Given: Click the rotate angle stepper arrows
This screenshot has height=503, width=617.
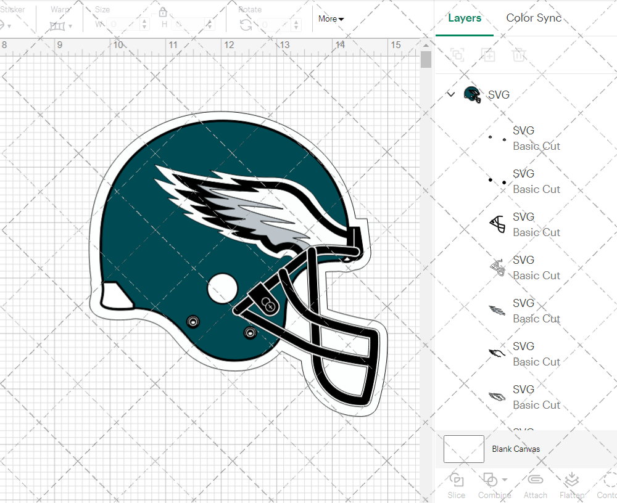Looking at the screenshot, I should tap(297, 25).
